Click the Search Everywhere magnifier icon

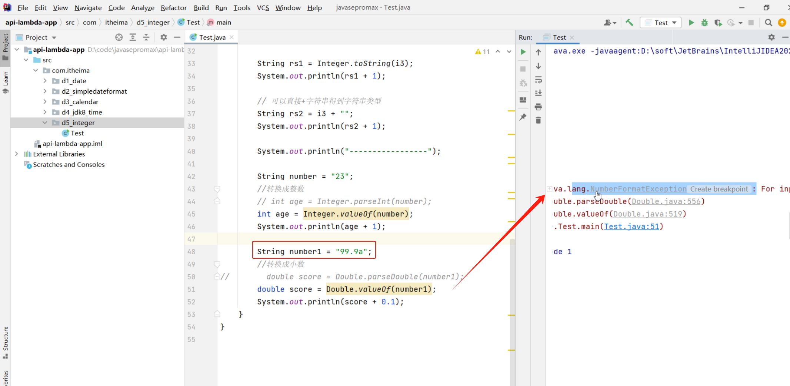769,23
